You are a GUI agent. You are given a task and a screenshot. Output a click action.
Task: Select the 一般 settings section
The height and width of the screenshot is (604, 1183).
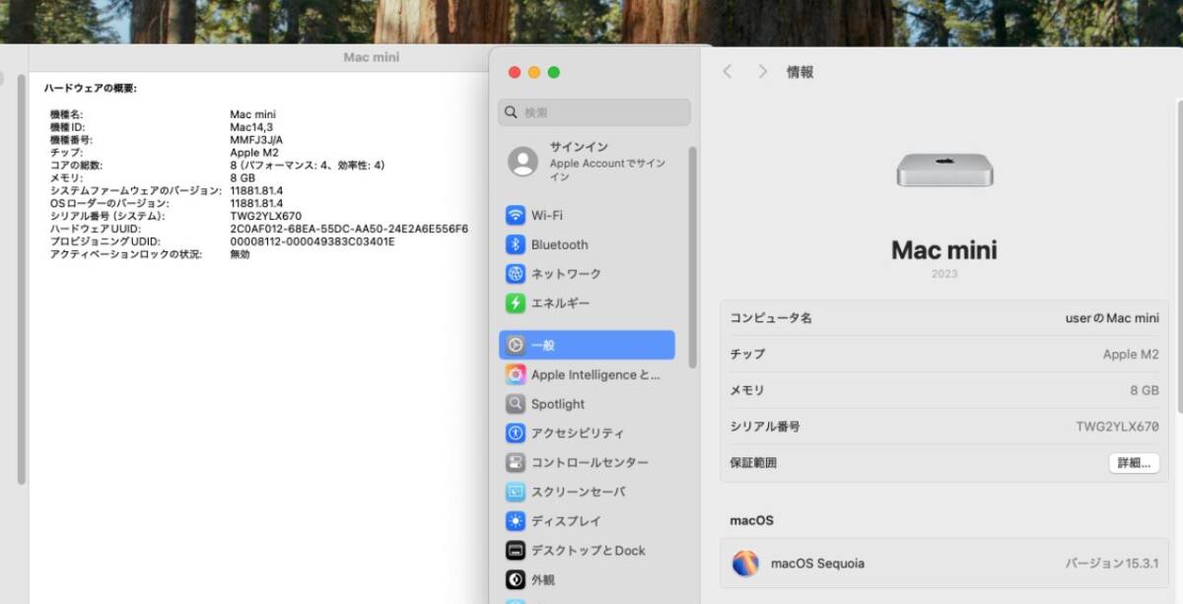552,345
